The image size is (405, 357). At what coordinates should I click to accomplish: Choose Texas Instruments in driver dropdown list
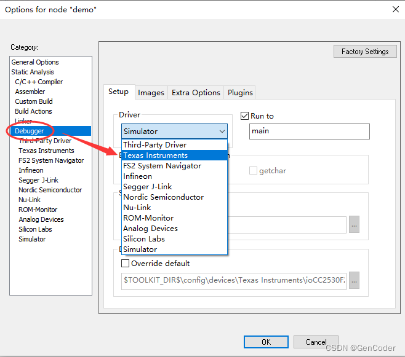[174, 155]
